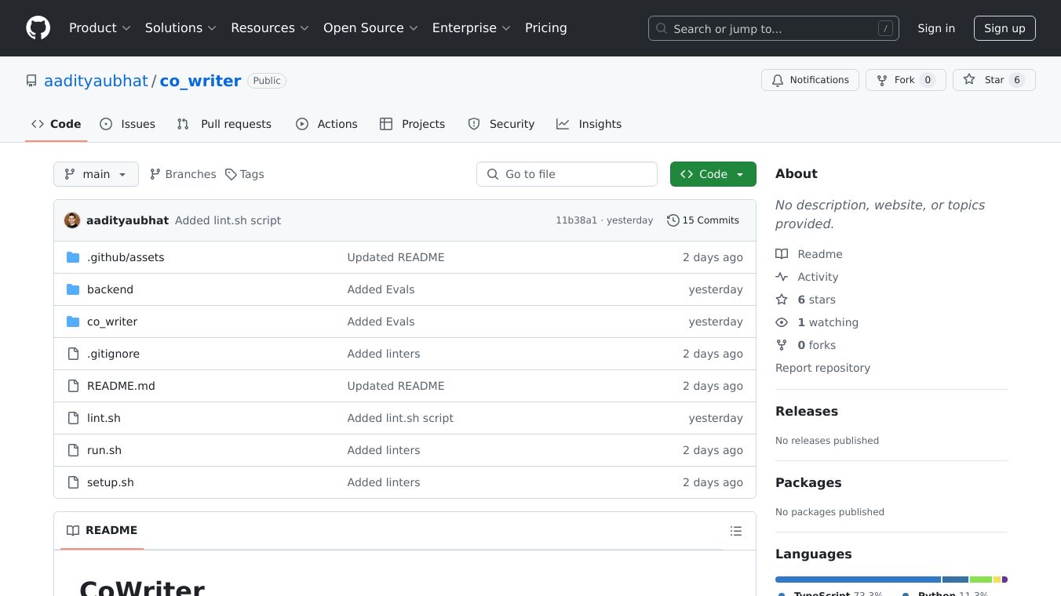Switch to the Issues tab
Screen dimensions: 1061x596
point(128,124)
